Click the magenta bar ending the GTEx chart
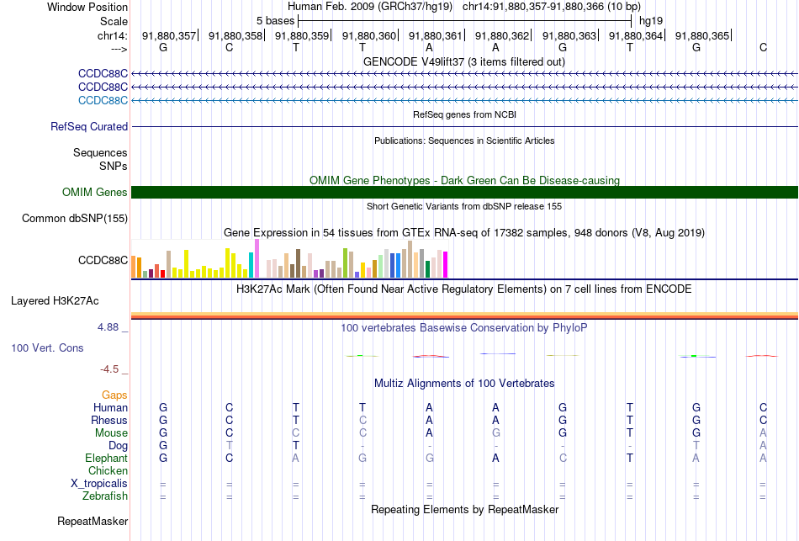 [446, 265]
